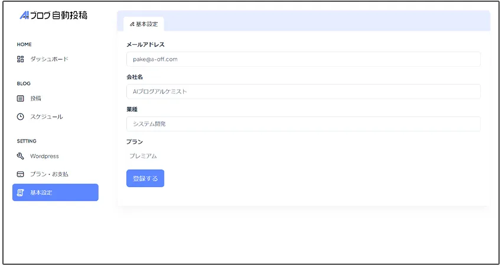Click the dashboard grid icon in sidebar

coord(21,59)
